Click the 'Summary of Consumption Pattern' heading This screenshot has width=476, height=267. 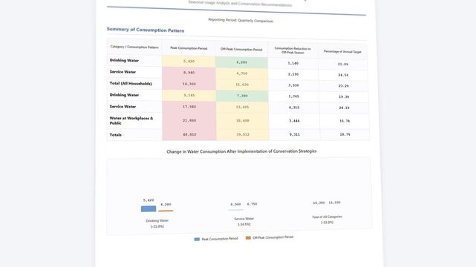(146, 30)
